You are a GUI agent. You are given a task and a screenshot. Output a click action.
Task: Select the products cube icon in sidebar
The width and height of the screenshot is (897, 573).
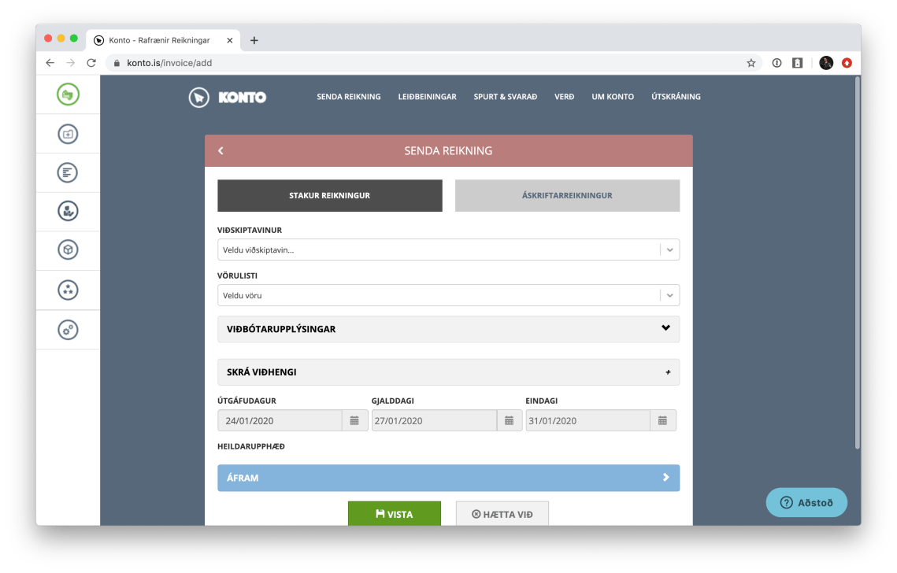coord(69,250)
